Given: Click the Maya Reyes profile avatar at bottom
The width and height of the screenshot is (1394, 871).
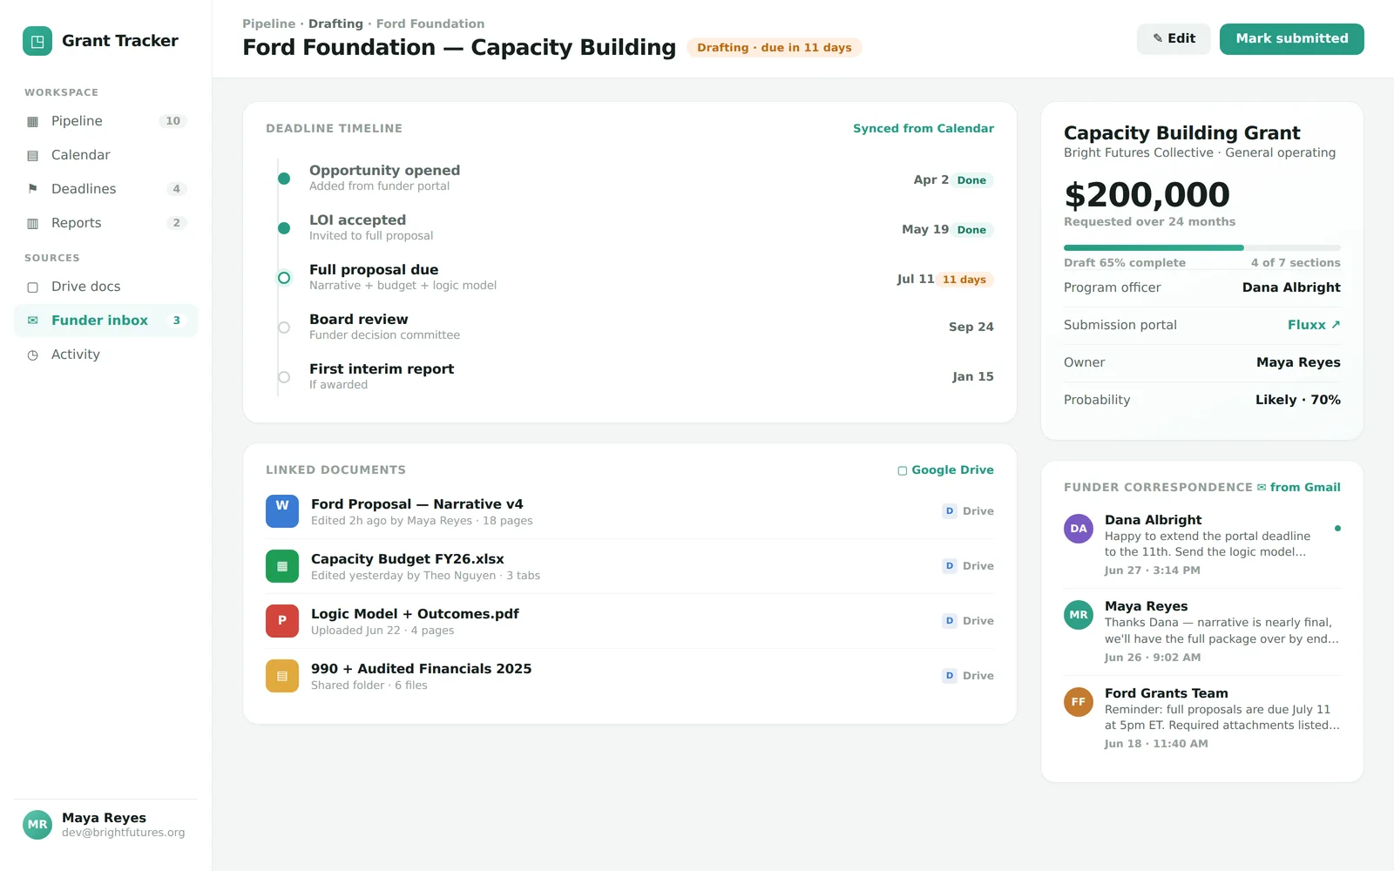Looking at the screenshot, I should pos(37,825).
